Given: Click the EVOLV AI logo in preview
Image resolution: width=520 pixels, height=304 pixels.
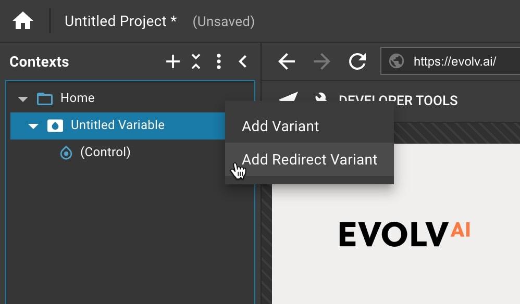Looking at the screenshot, I should click(x=404, y=234).
